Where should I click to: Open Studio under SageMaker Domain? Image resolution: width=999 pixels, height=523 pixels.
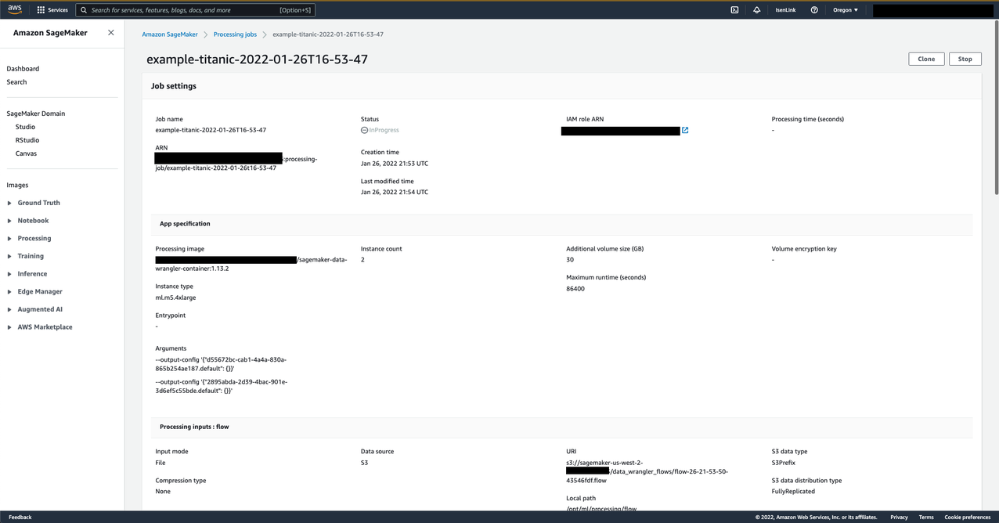pos(25,127)
